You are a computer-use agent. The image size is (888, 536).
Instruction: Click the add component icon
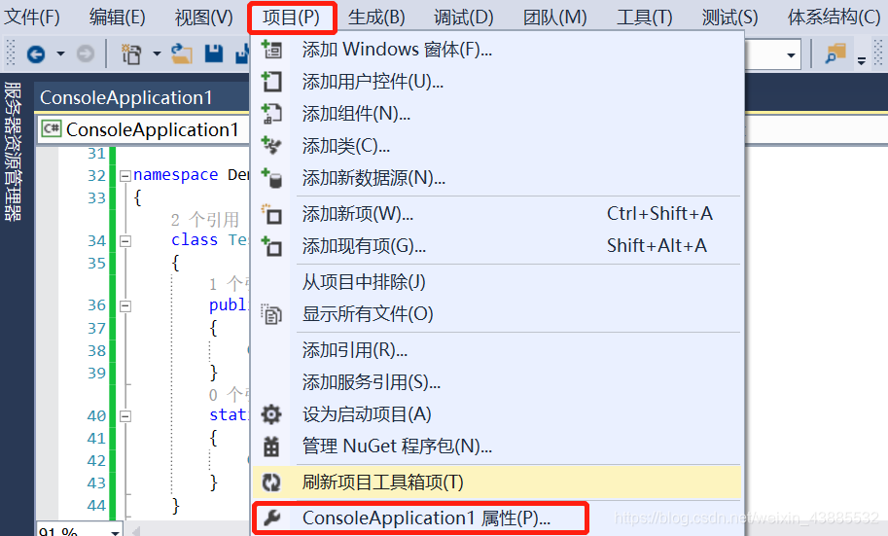click(x=271, y=113)
